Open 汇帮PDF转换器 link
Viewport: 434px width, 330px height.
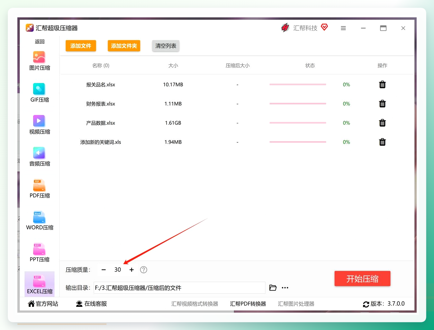[248, 304]
